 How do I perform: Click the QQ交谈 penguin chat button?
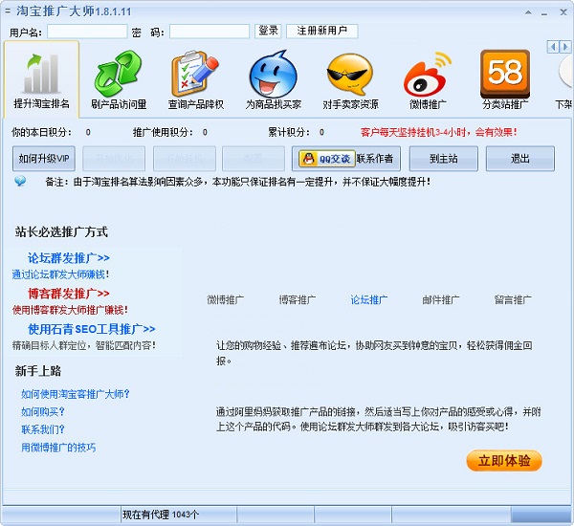(327, 159)
